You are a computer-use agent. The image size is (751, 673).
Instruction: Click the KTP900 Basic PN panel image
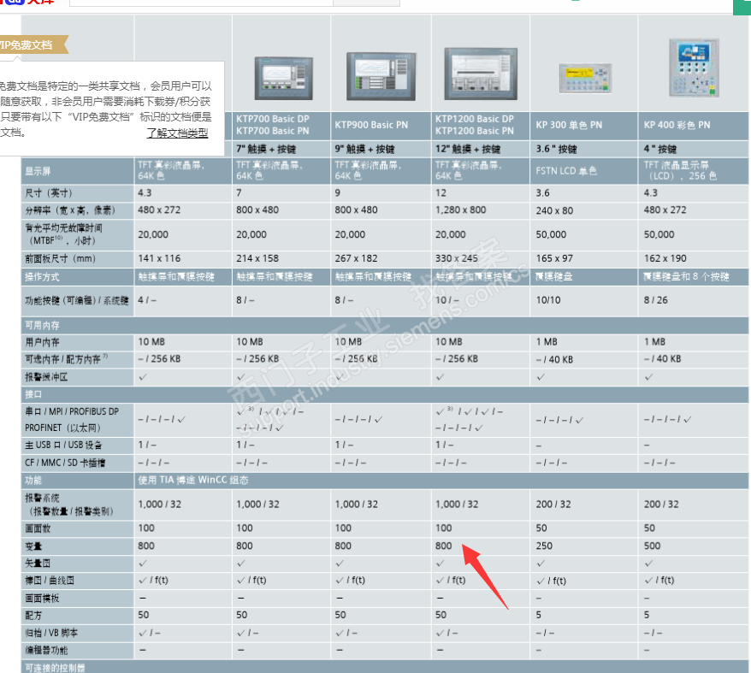coord(381,76)
